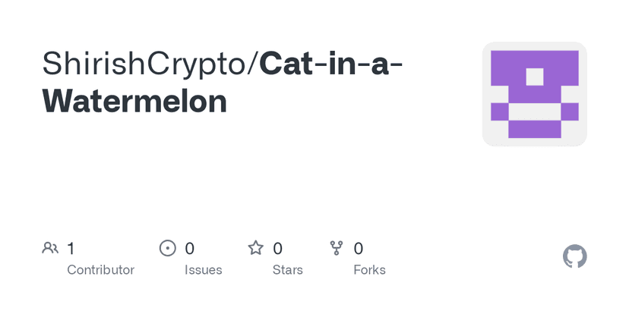Open the "Issues" label
The width and height of the screenshot is (629, 314).
(x=204, y=270)
